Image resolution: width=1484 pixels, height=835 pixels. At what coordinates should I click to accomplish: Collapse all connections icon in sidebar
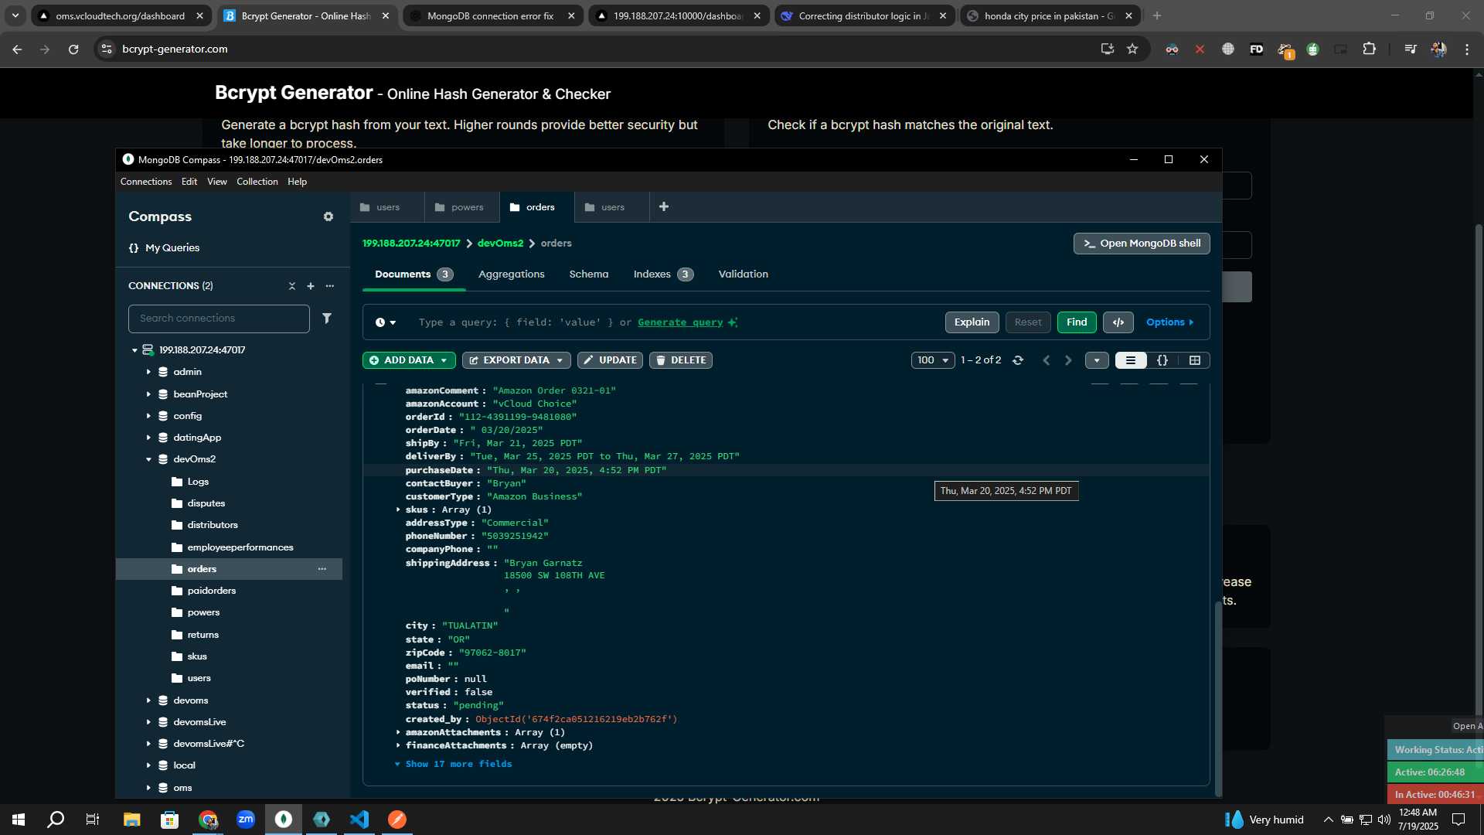(x=292, y=286)
